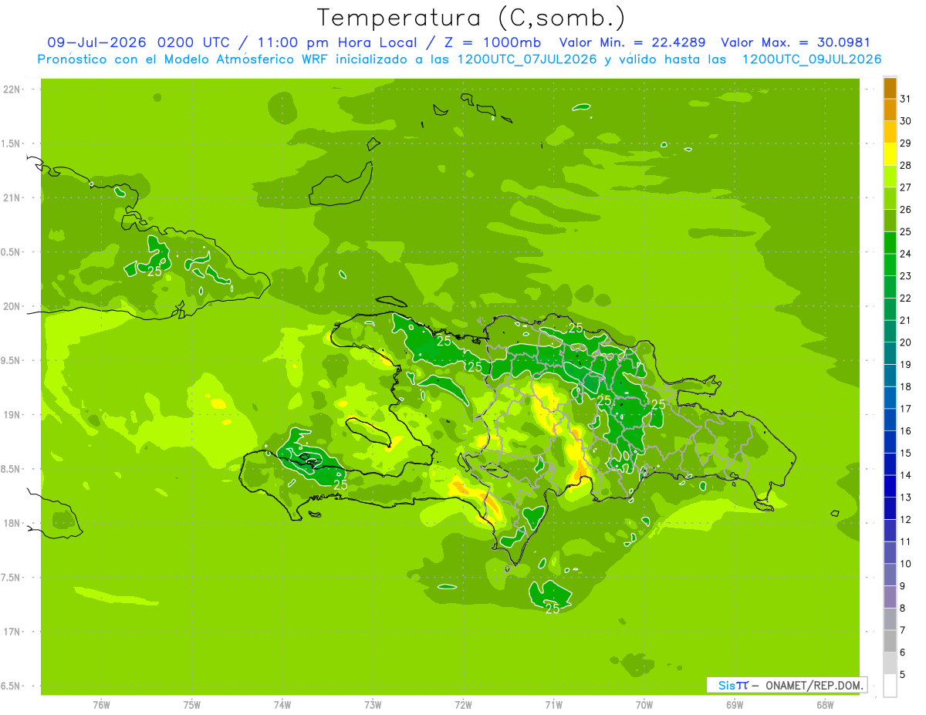Pick the green legend band between 24 and 25
This screenshot has height=715, width=926.
(x=890, y=243)
